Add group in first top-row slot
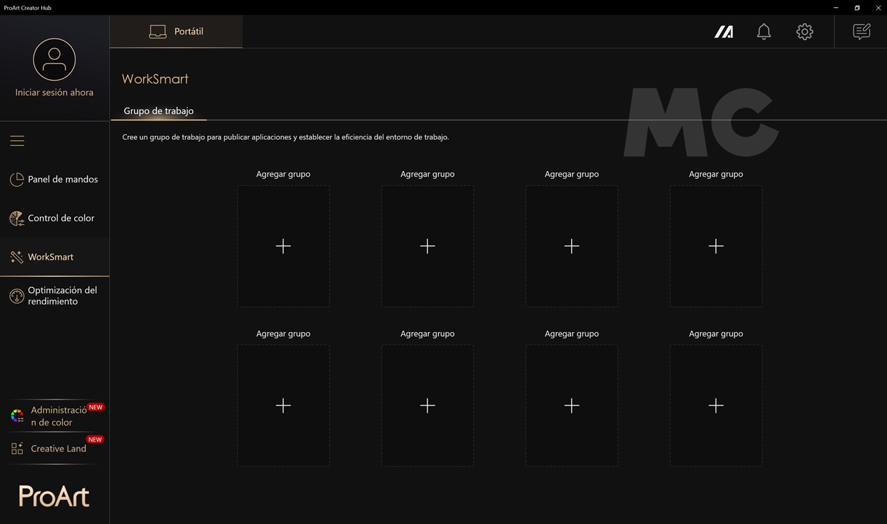This screenshot has width=887, height=524. pos(283,246)
